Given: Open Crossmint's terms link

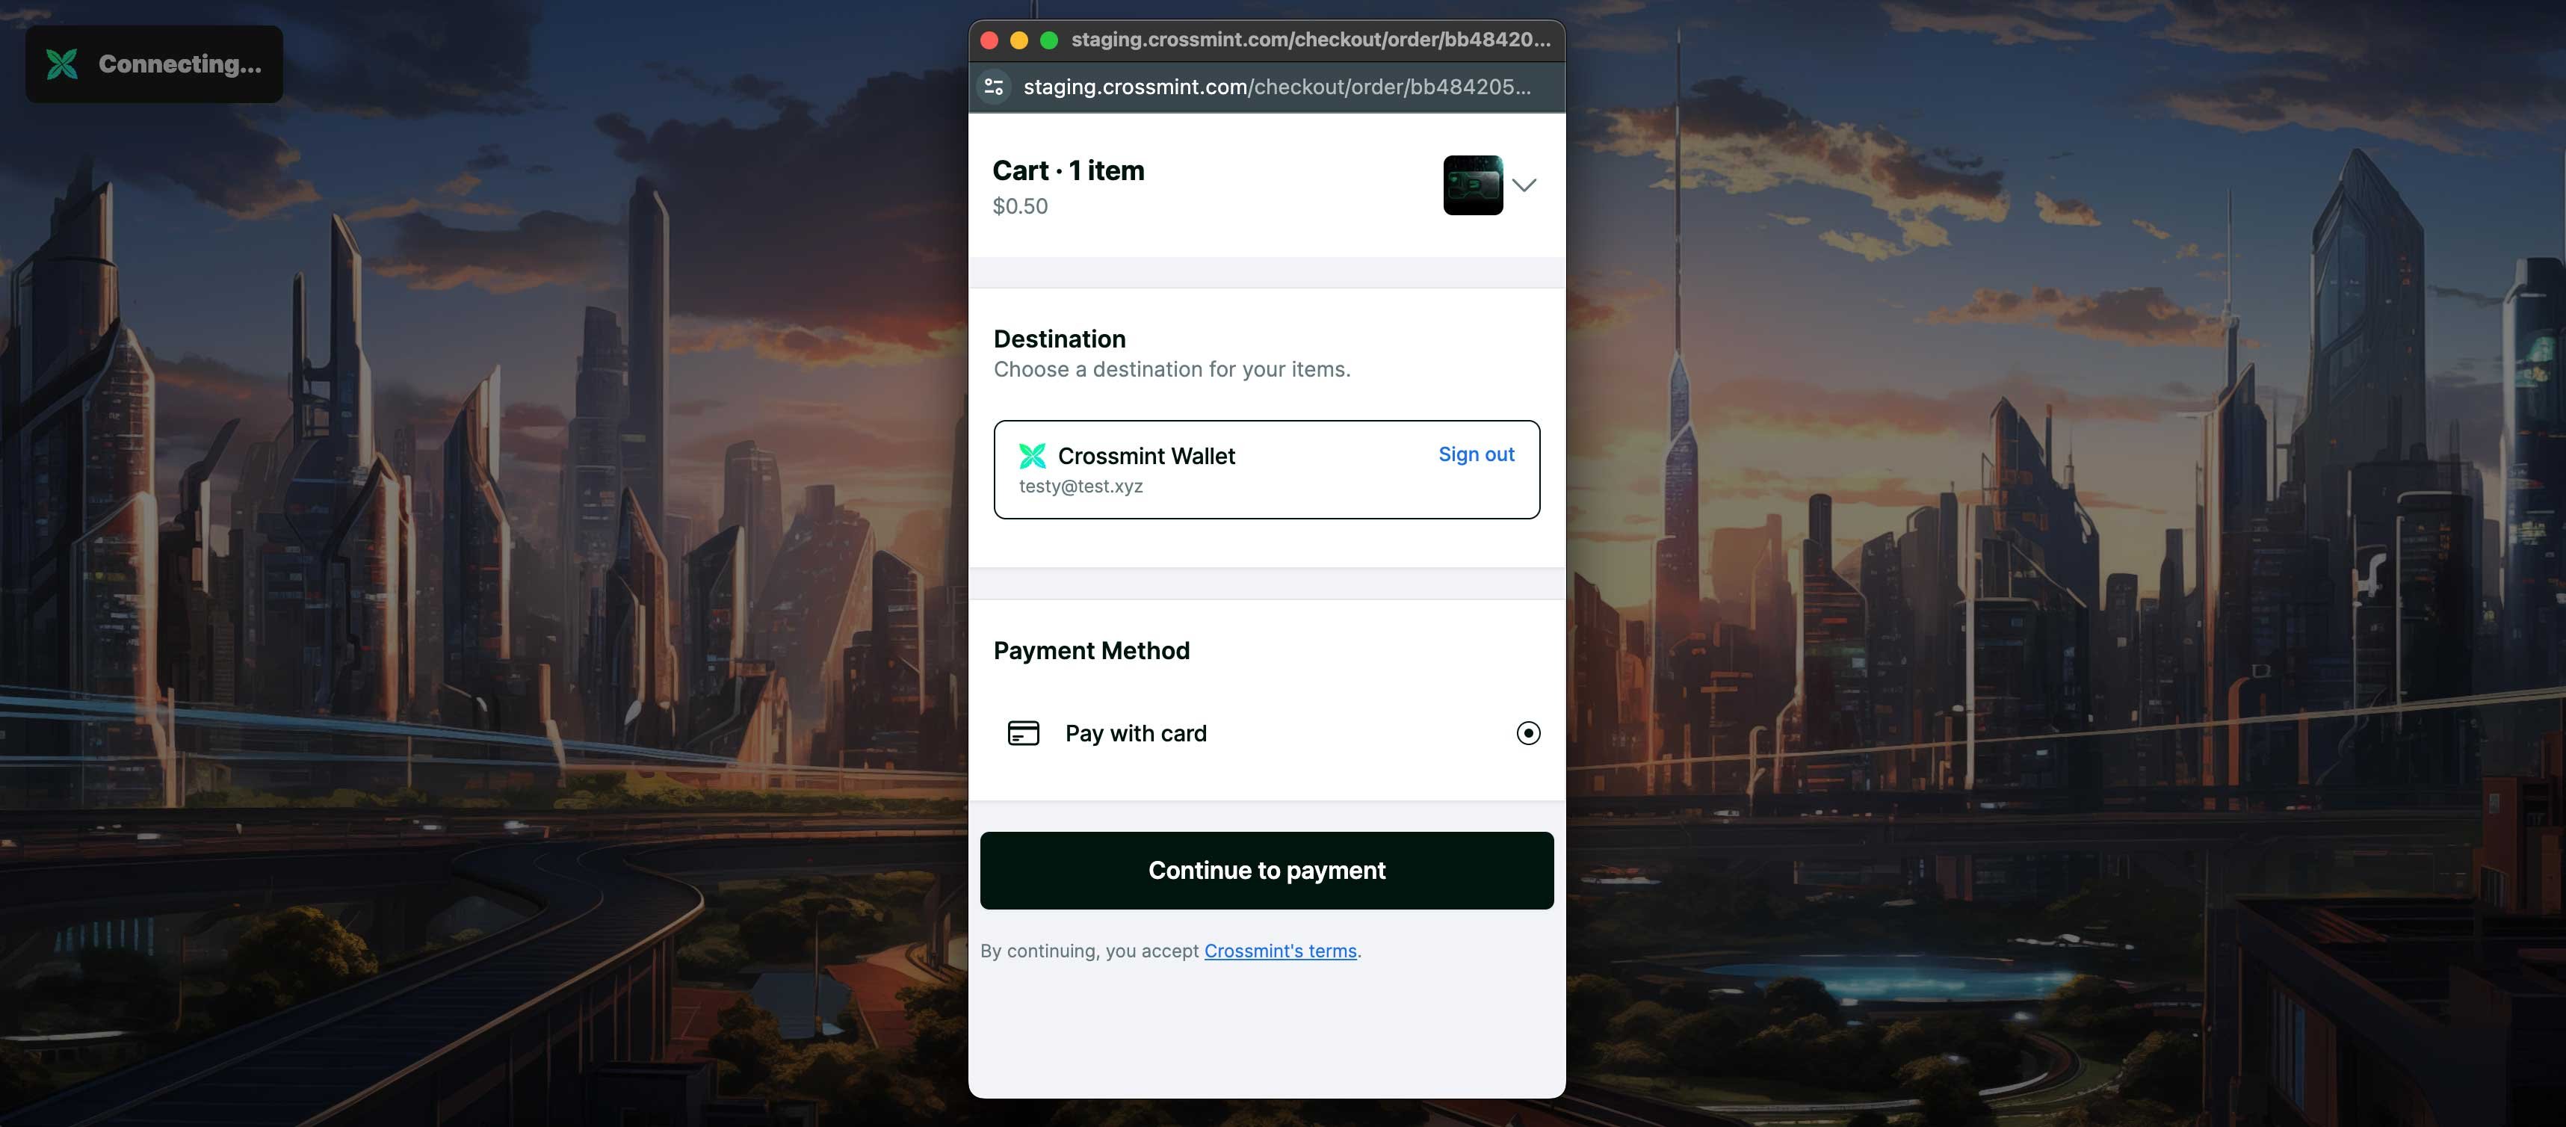Looking at the screenshot, I should (x=1280, y=951).
